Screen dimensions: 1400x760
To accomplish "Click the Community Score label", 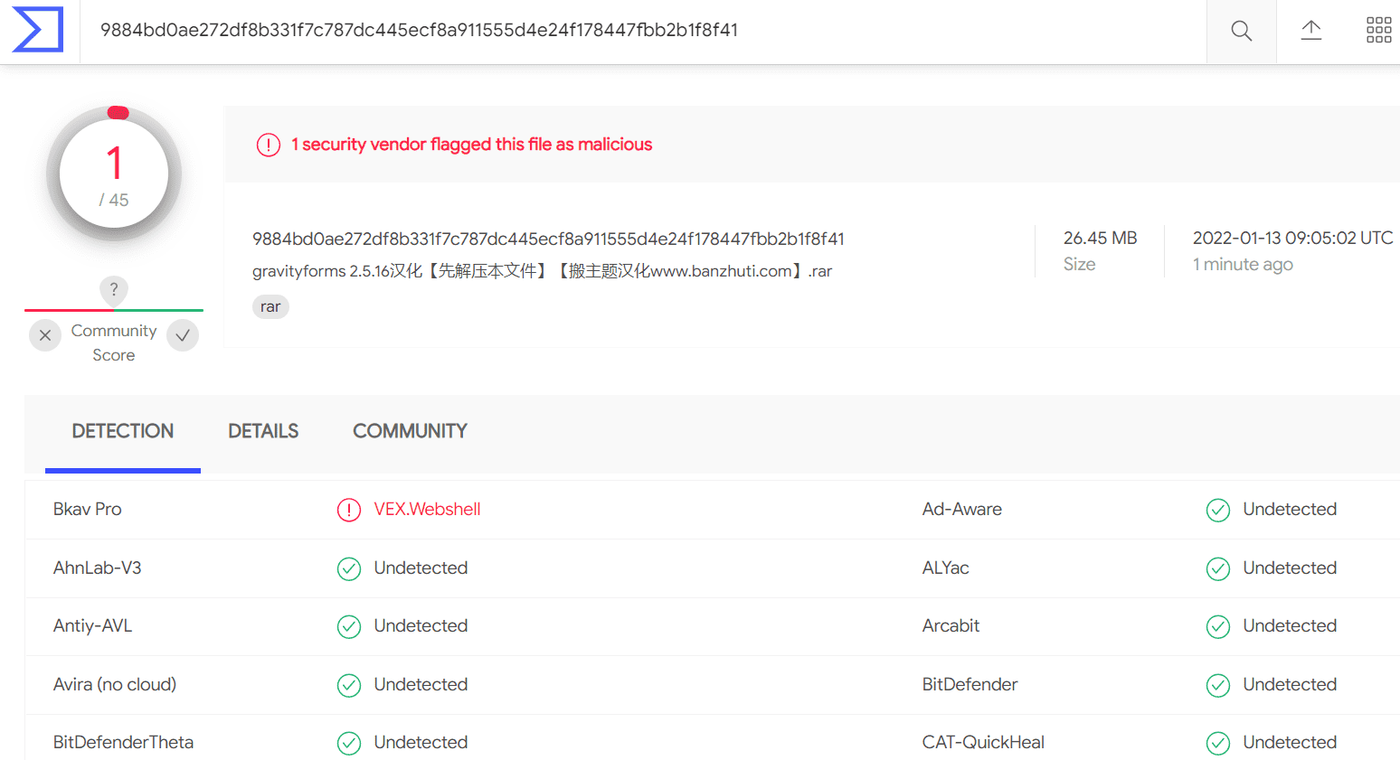I will [114, 343].
